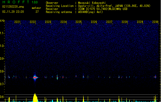
Task: Click the 2230 time marker
Action: (x=155, y=22)
